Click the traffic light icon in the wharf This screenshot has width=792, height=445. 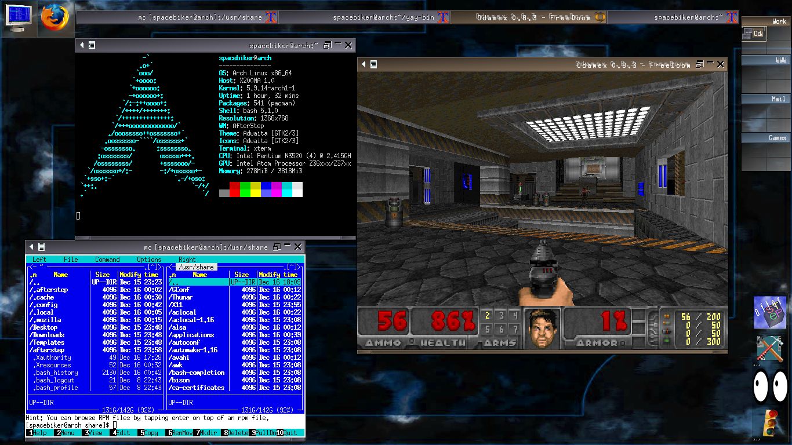point(770,423)
